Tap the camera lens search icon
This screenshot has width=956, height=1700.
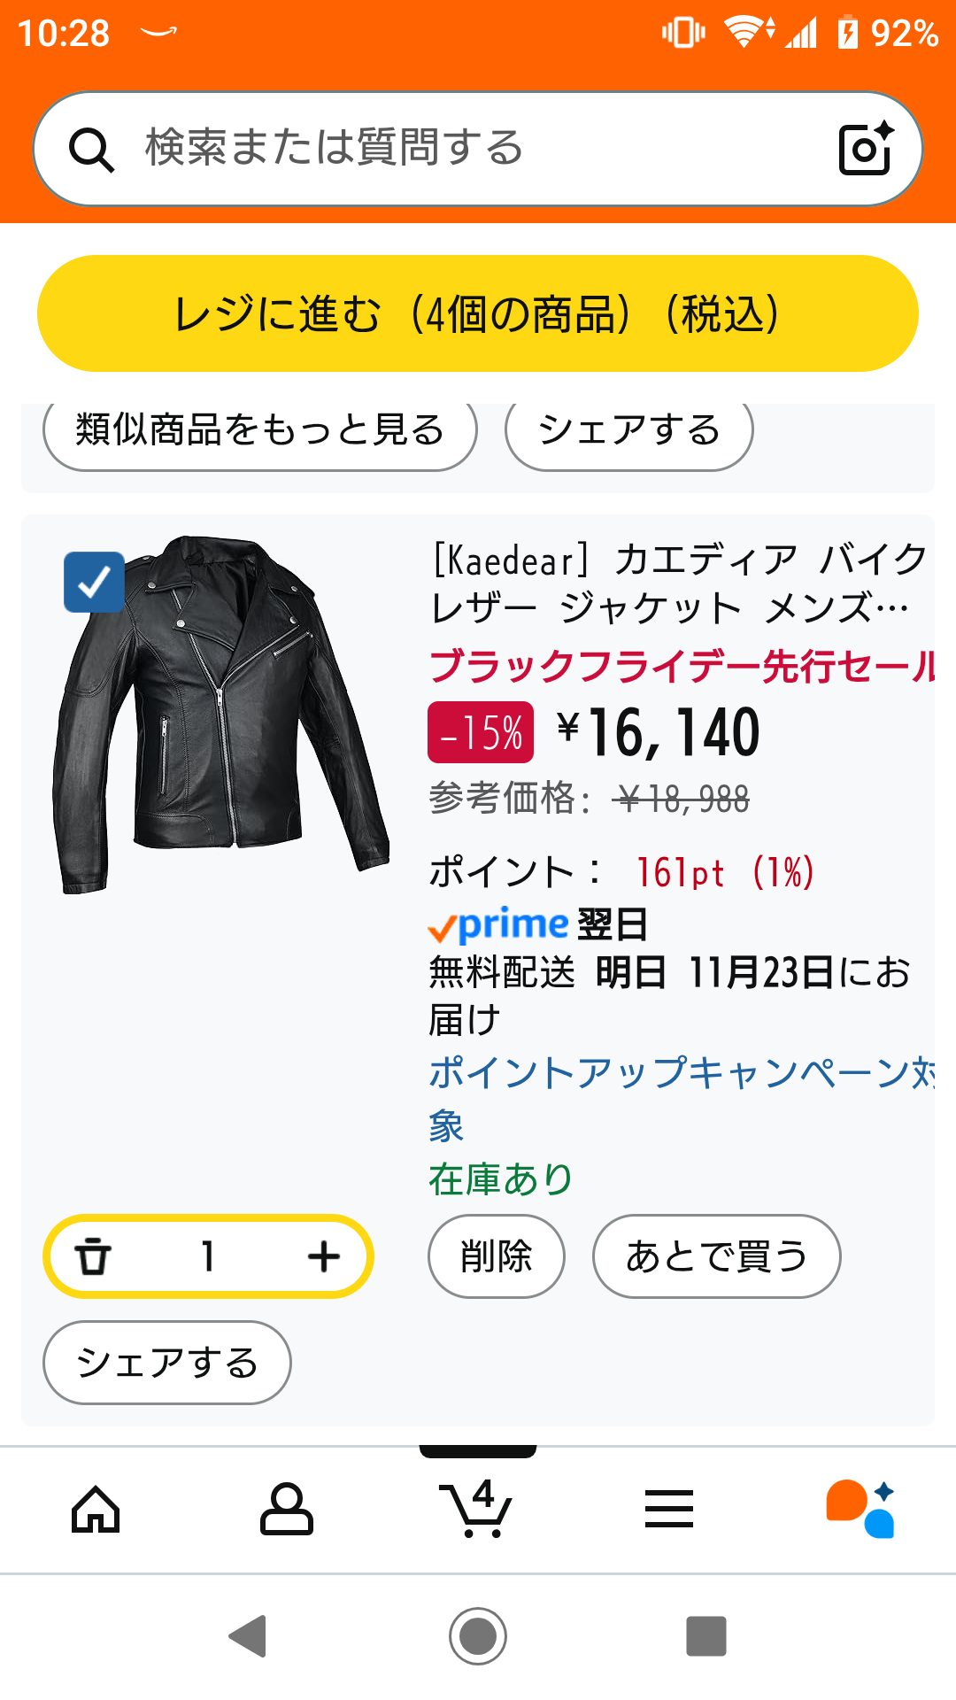865,148
